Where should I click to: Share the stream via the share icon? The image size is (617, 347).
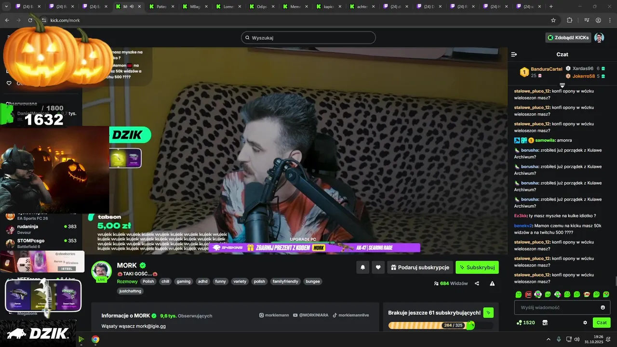coord(477,283)
